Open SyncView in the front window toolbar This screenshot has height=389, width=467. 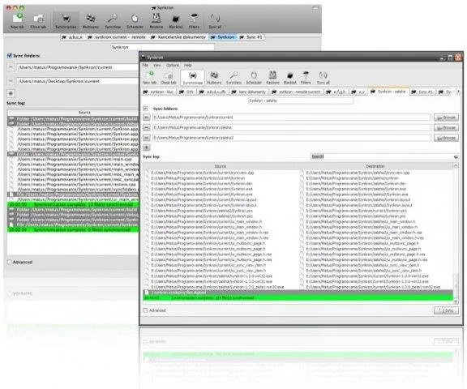click(233, 78)
